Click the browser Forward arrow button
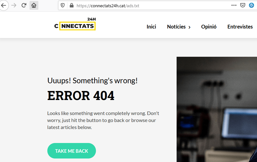257x162 pixels. coord(14,5)
